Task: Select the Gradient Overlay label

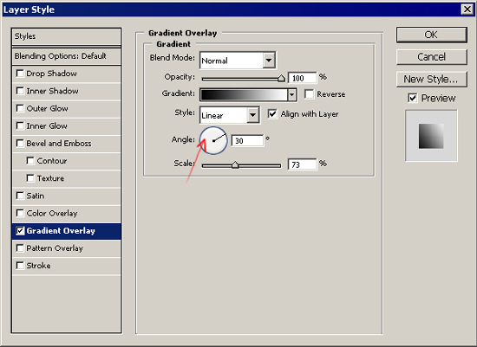Action: click(x=61, y=231)
